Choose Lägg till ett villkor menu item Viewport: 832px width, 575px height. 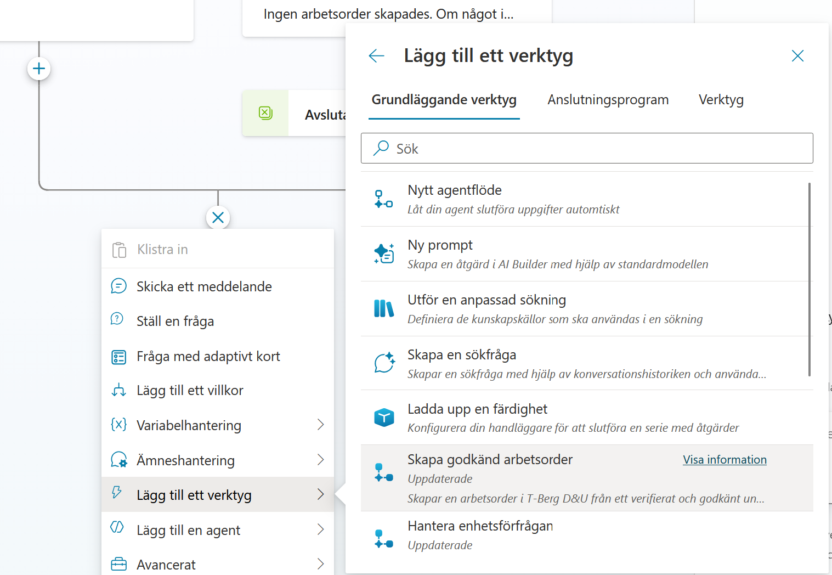218,390
